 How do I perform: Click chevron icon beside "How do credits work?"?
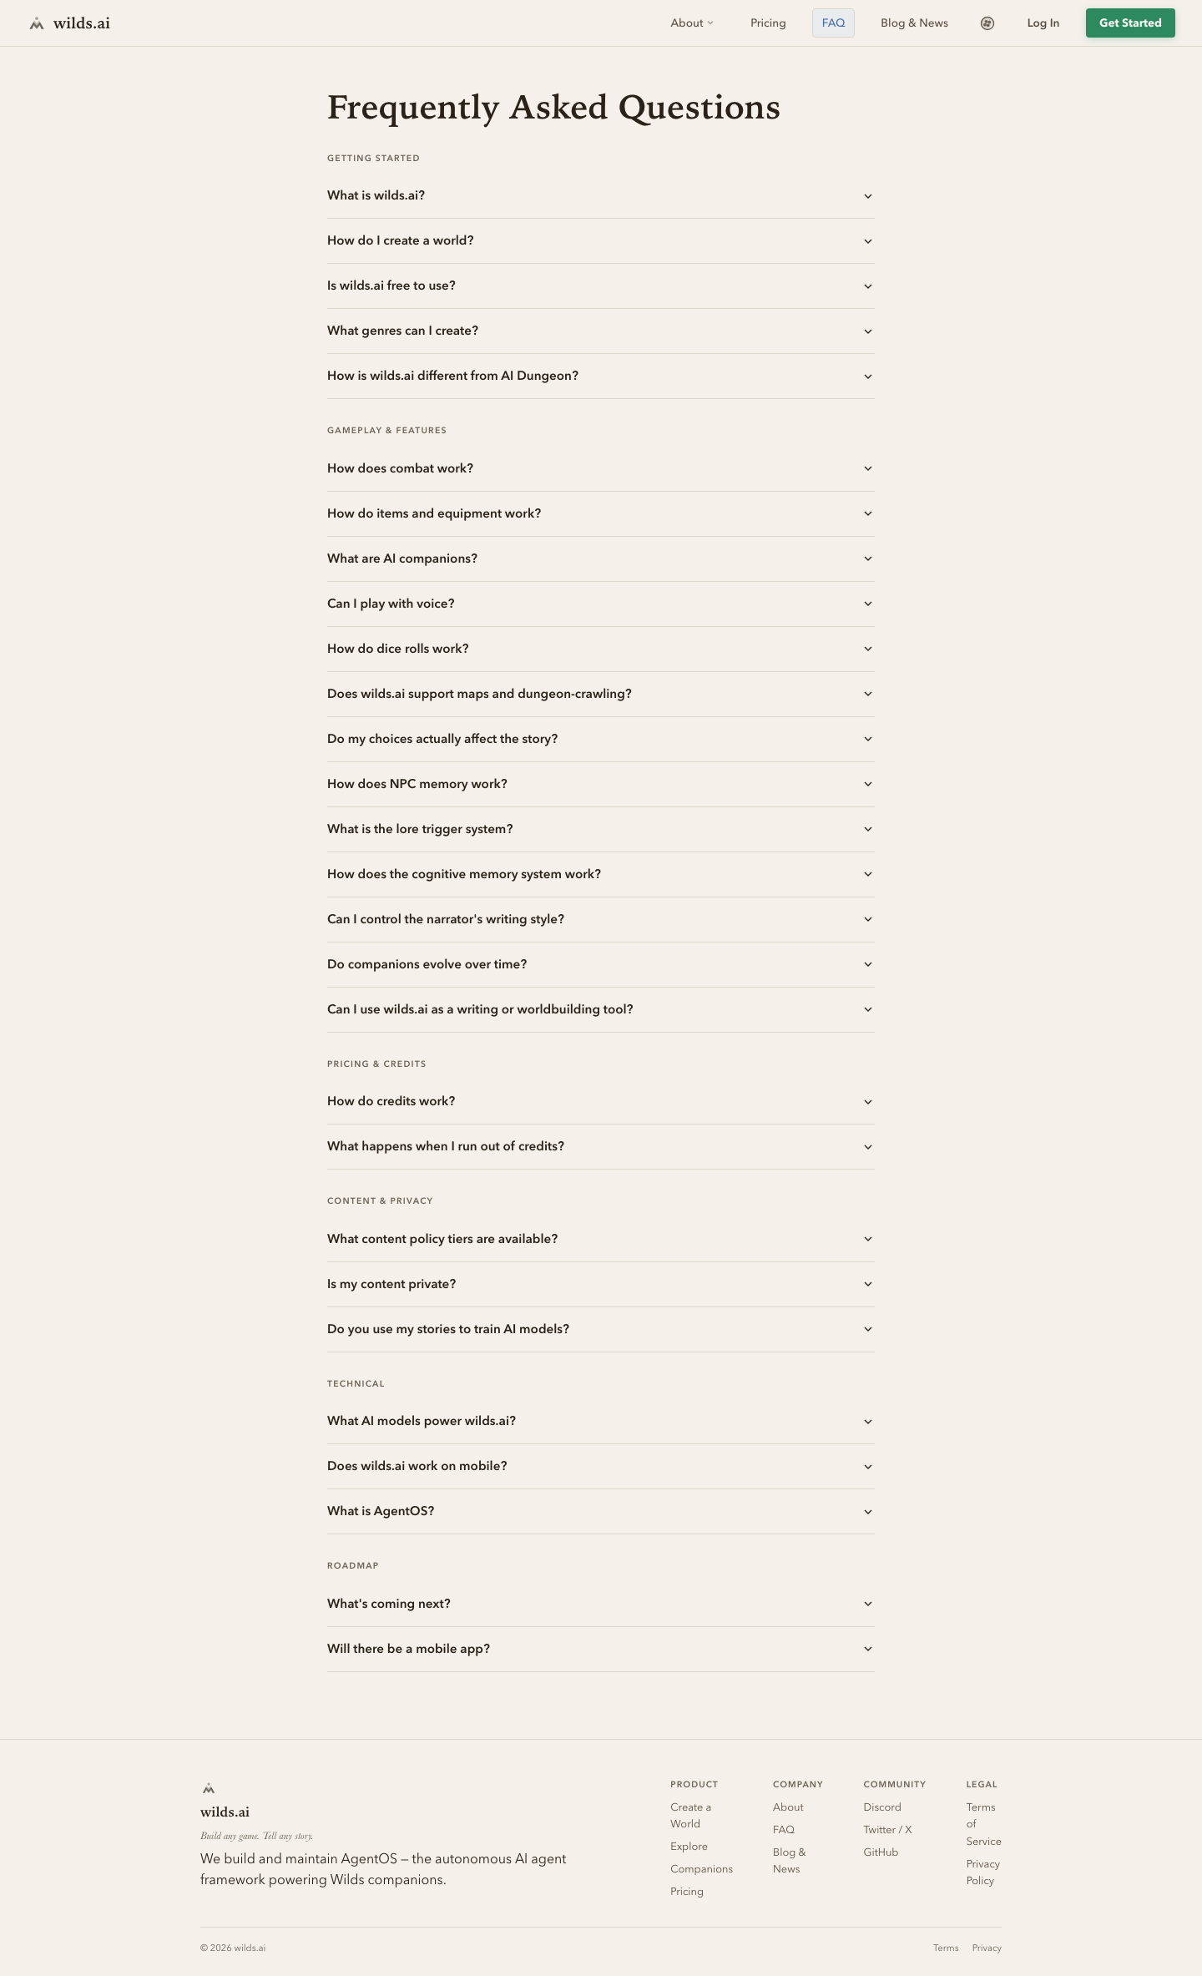(868, 1102)
